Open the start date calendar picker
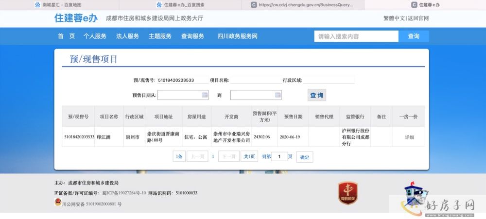 (205, 95)
